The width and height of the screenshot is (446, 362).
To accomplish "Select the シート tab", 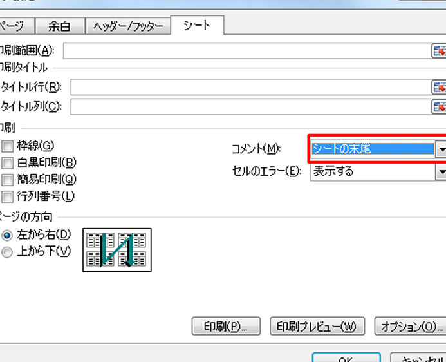I will (197, 25).
